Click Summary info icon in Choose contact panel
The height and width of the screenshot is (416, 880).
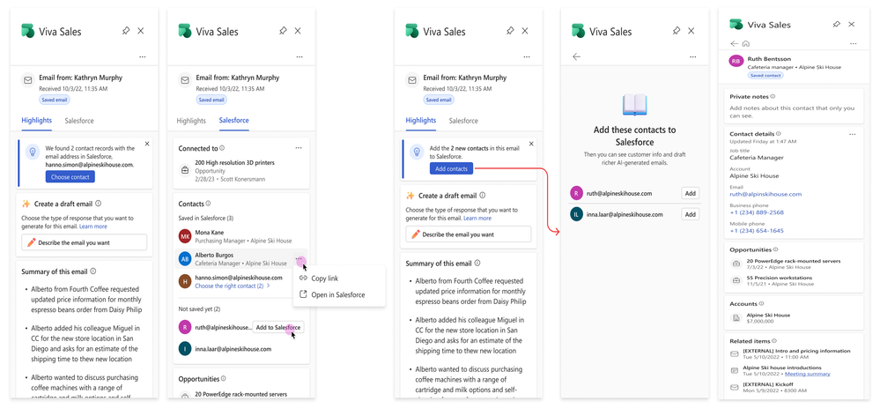[92, 271]
